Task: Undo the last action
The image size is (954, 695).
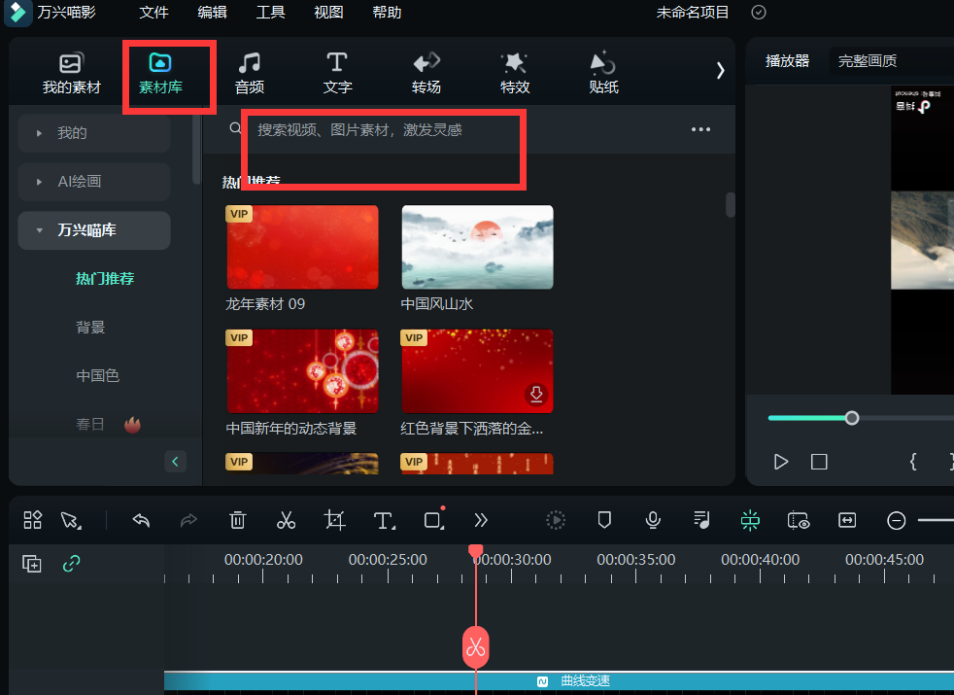Action: point(140,520)
